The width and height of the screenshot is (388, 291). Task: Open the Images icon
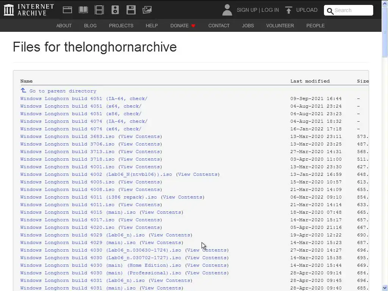point(147,10)
